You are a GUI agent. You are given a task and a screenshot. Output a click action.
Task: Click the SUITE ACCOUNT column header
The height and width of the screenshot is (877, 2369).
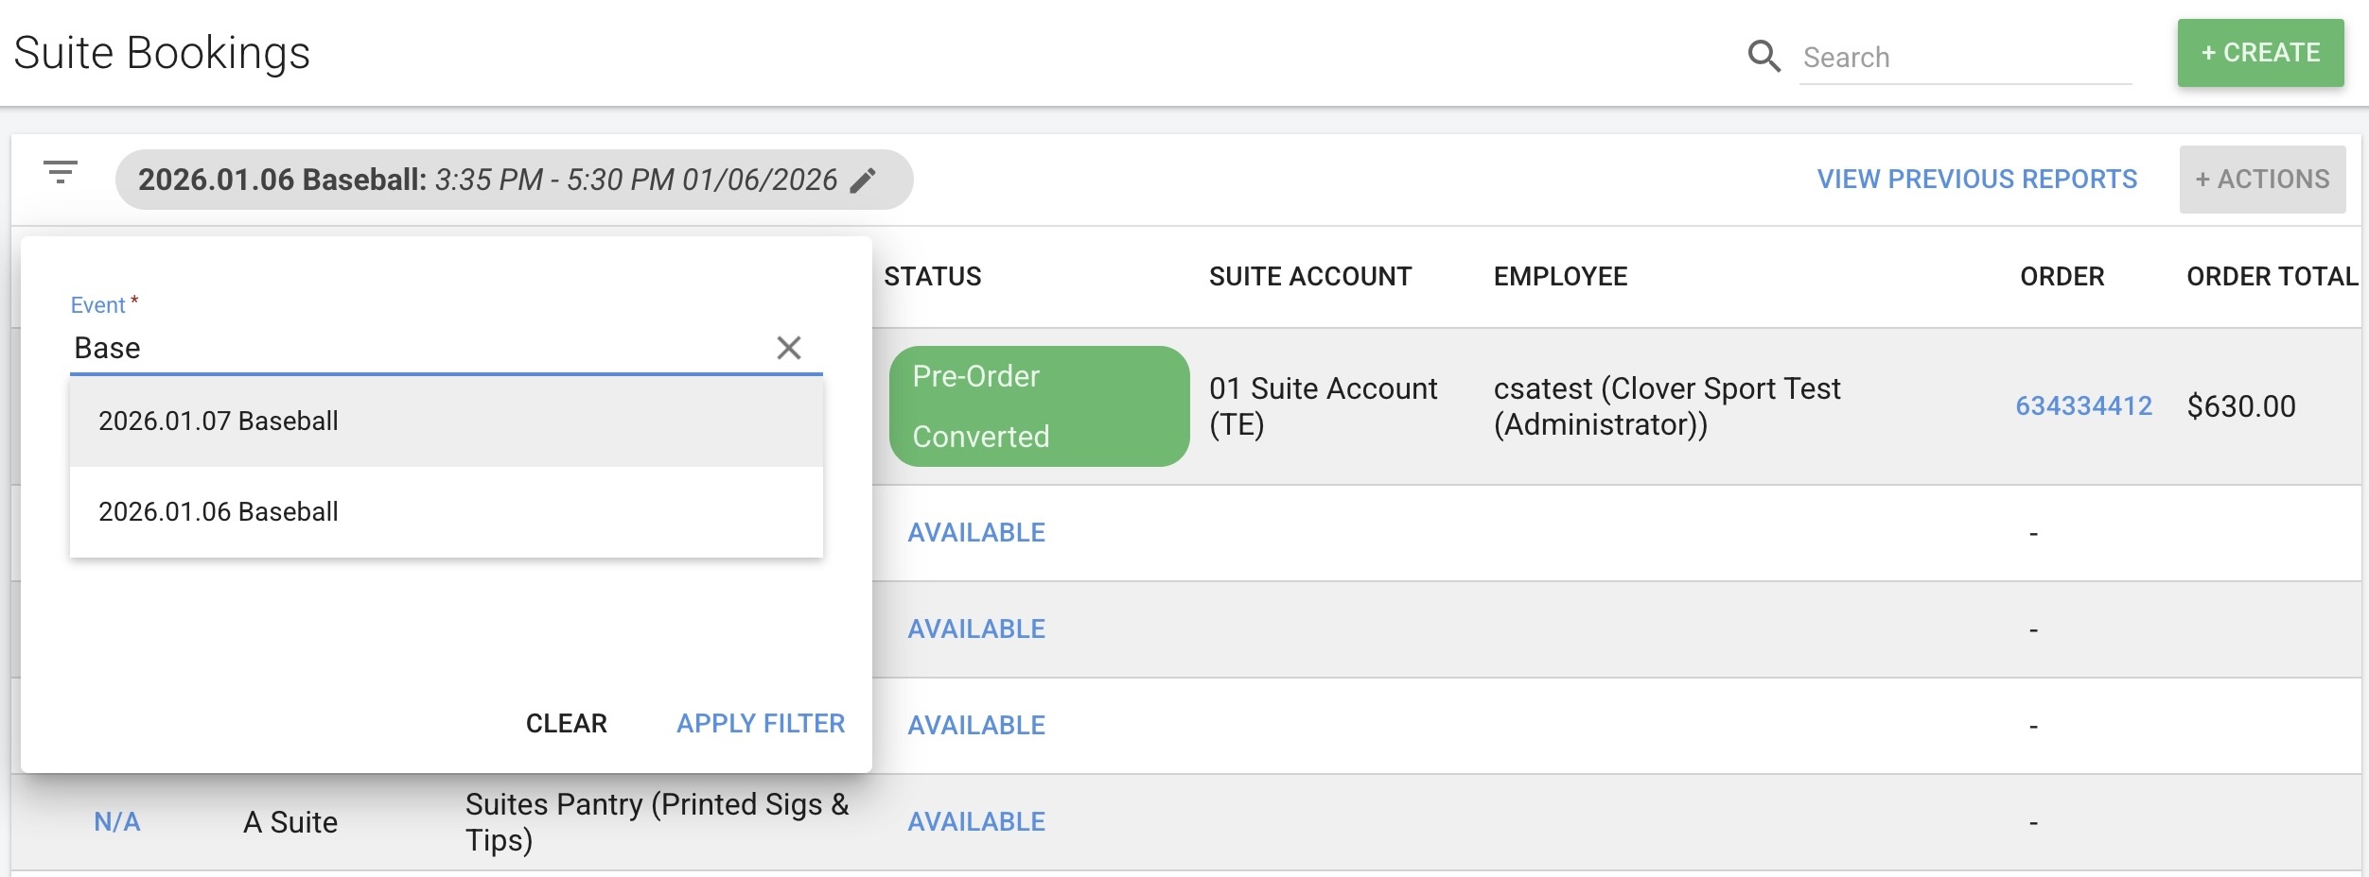(1310, 277)
